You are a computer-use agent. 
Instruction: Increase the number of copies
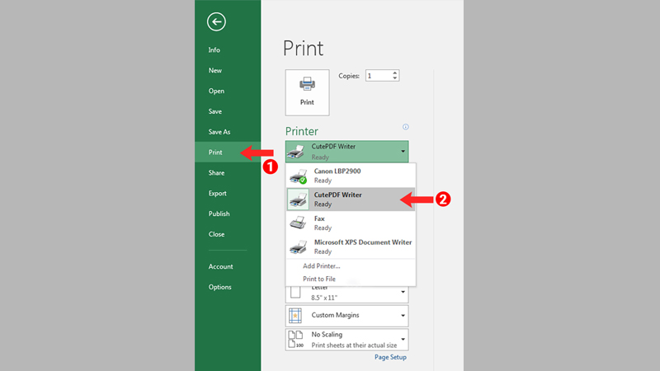[x=395, y=73]
